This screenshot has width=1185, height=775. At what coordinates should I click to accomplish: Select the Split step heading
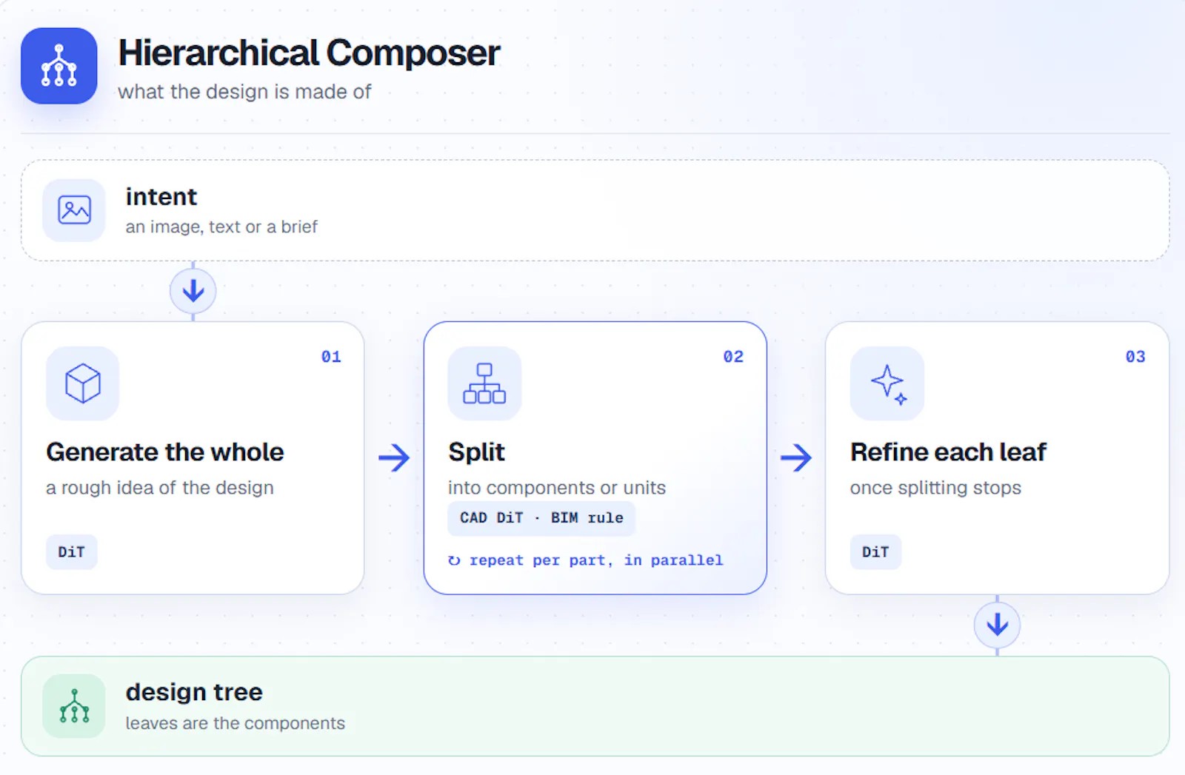(476, 452)
